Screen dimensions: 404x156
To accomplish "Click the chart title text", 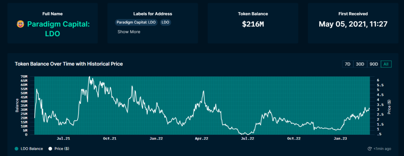I will point(69,64).
